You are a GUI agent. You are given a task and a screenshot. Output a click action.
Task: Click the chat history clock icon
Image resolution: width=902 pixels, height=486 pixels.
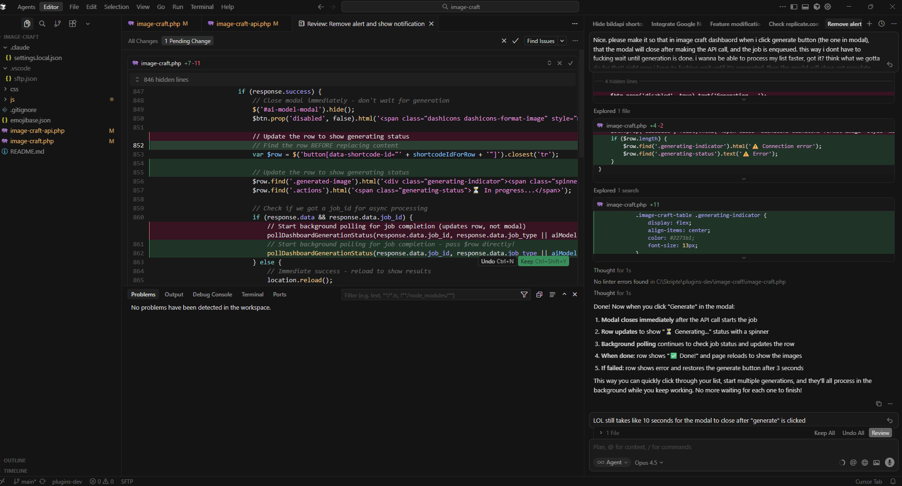pos(881,24)
